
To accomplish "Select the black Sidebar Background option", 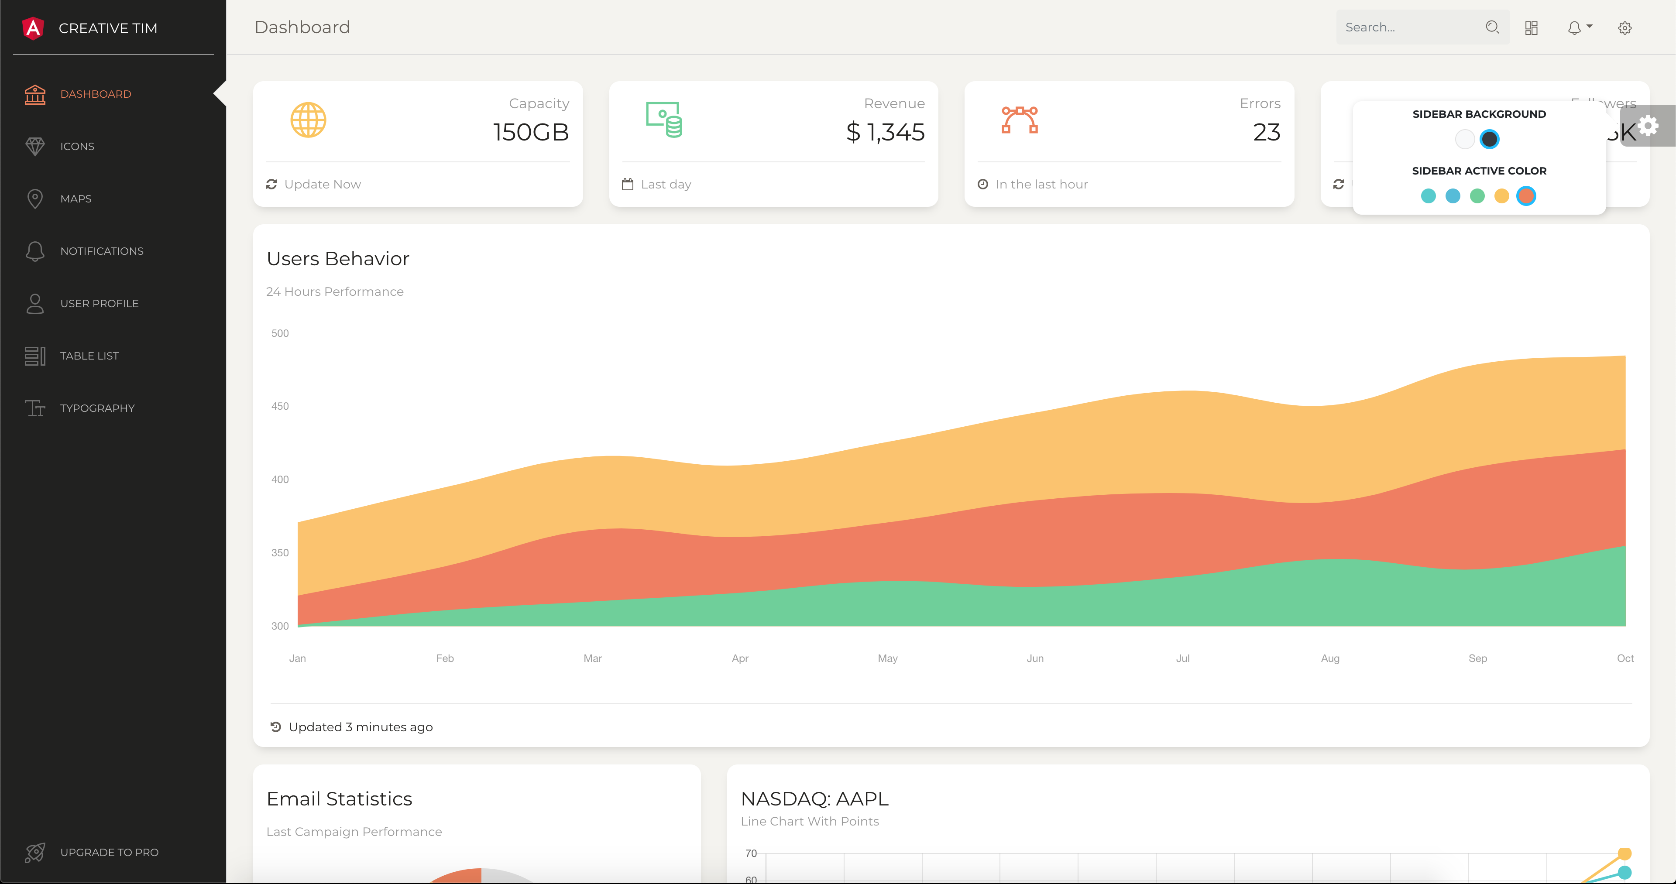I will [x=1490, y=139].
